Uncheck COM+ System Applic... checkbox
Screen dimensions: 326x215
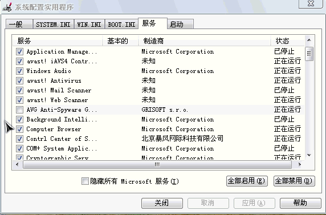tap(19, 149)
